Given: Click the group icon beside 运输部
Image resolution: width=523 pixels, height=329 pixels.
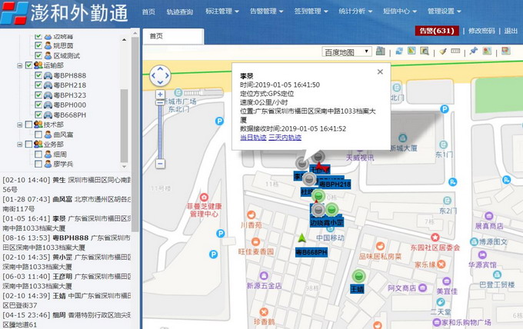Looking at the screenshot, I should point(38,65).
